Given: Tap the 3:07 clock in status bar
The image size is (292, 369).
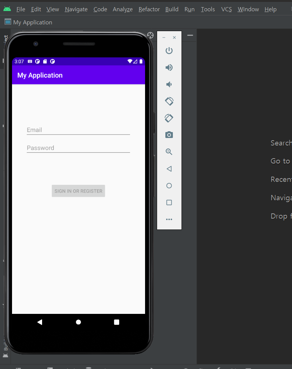Looking at the screenshot, I should tap(19, 61).
